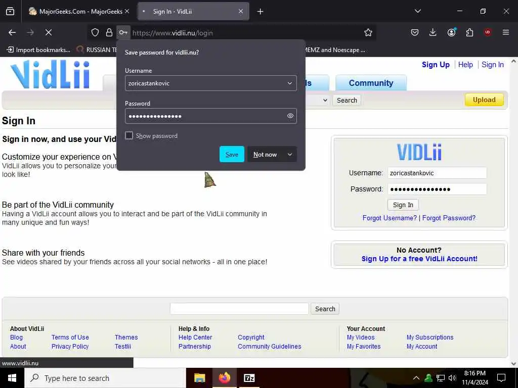Save the password for vidlii.nu
The width and height of the screenshot is (518, 388).
[x=232, y=154]
